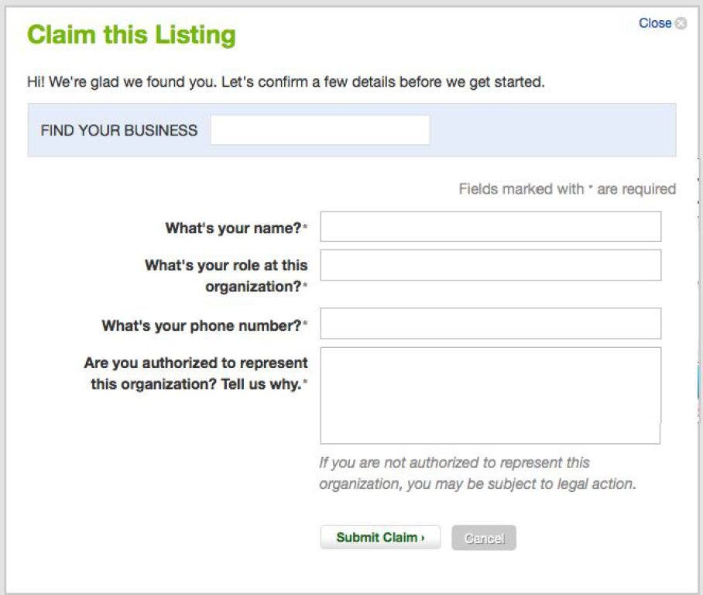Click the "What's your role" label text
Screen dimensions: 703x595
(226, 265)
